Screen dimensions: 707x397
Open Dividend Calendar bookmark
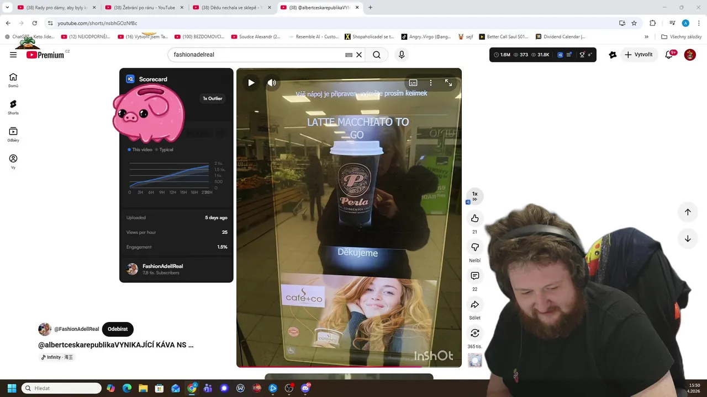561,37
